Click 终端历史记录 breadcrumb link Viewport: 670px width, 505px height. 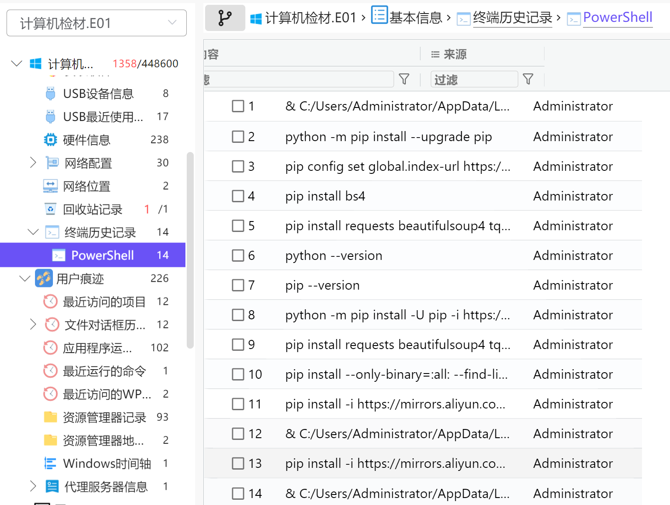pos(512,18)
